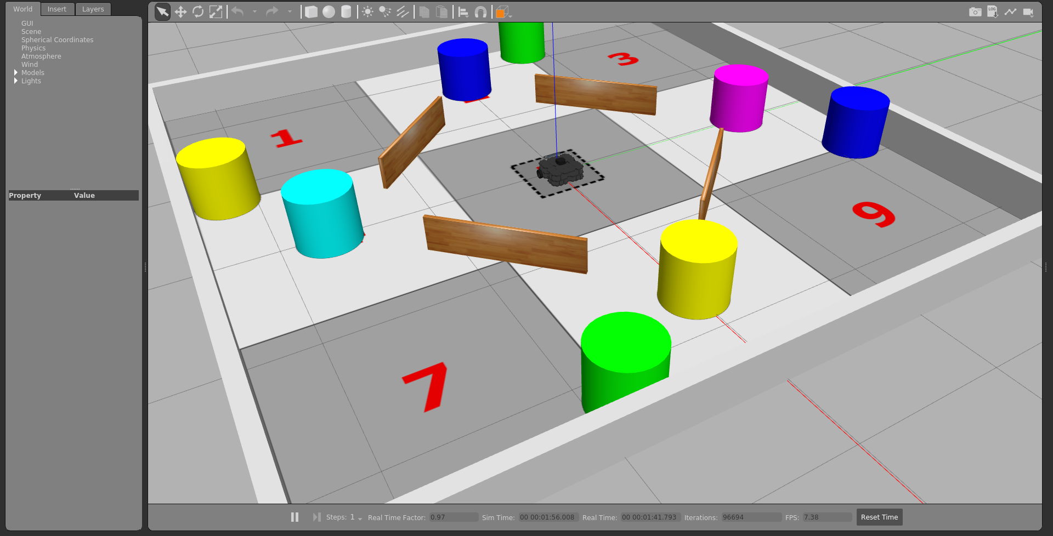The height and width of the screenshot is (536, 1053).
Task: Open the data log recorder icon
Action: point(993,12)
